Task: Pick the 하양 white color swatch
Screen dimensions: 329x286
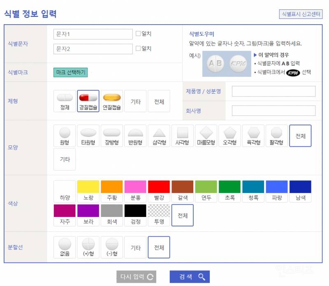Action: 65,191
